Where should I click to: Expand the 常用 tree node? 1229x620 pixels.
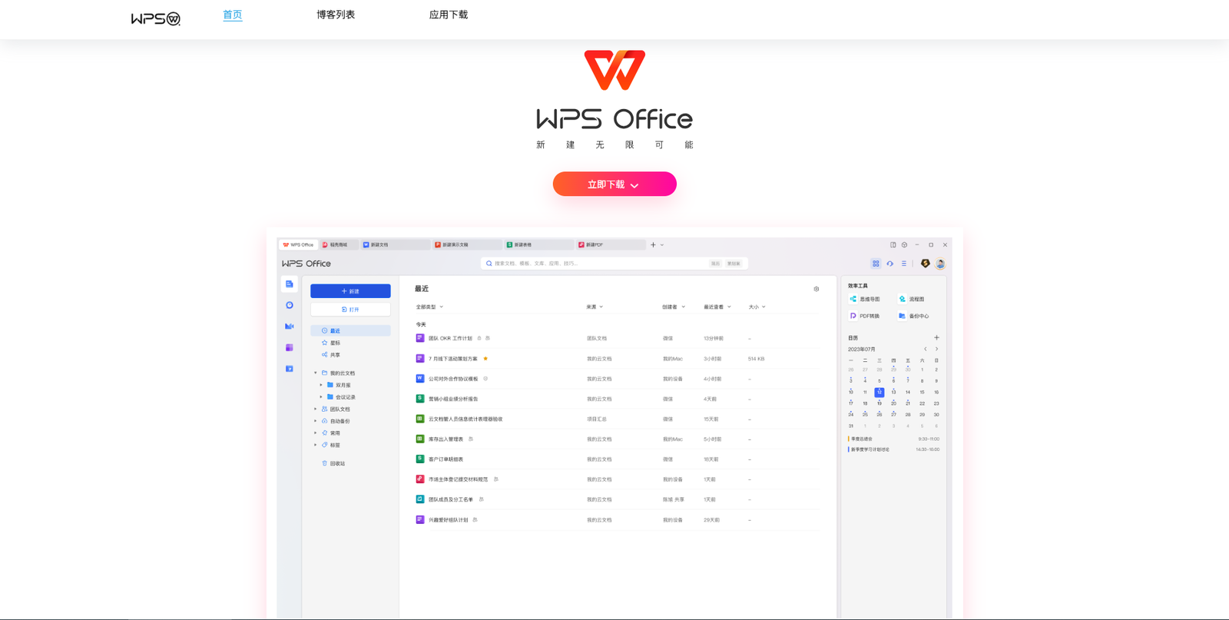(x=316, y=433)
